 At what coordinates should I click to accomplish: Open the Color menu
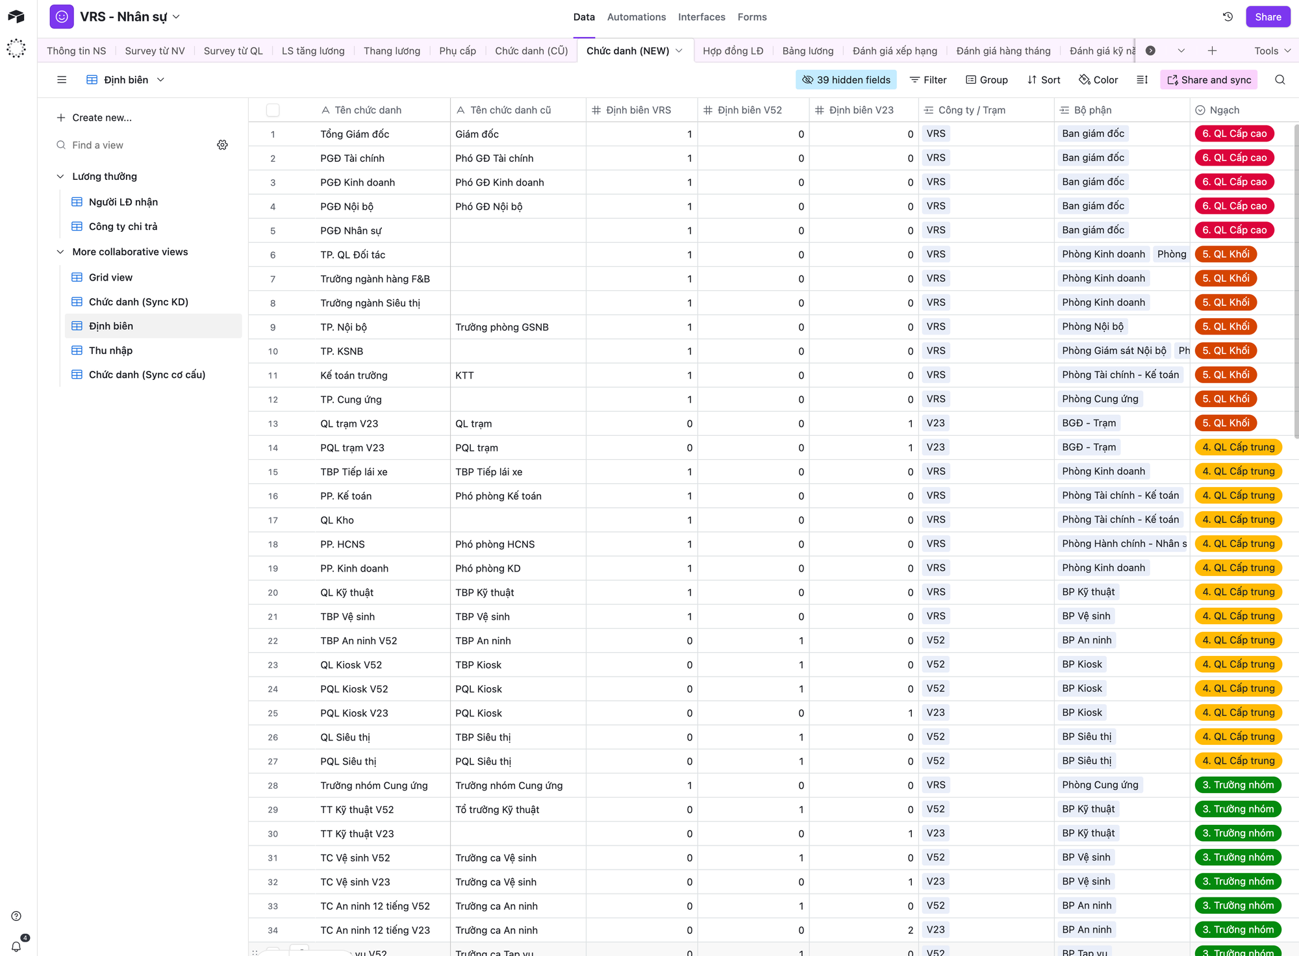[x=1098, y=80]
